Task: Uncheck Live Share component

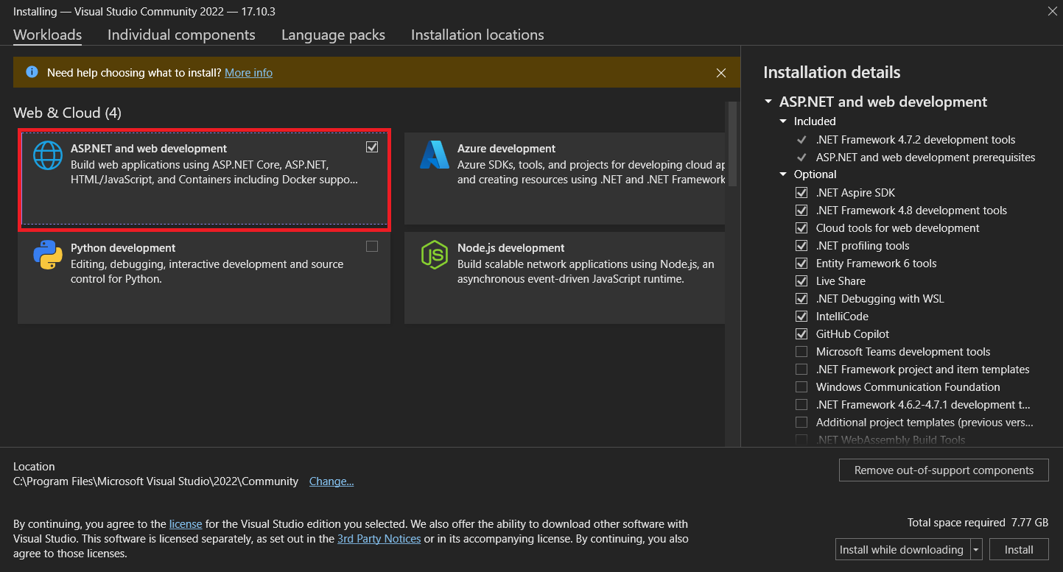Action: tap(801, 281)
